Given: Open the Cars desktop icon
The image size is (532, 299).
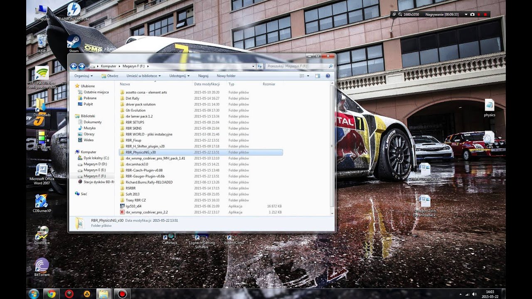Looking at the screenshot, I should point(490,140).
